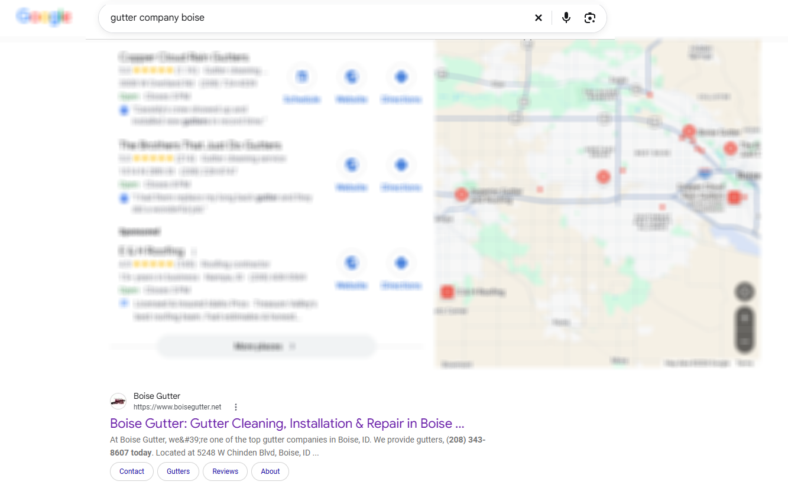Get Directions to E & H Roofing

401,263
